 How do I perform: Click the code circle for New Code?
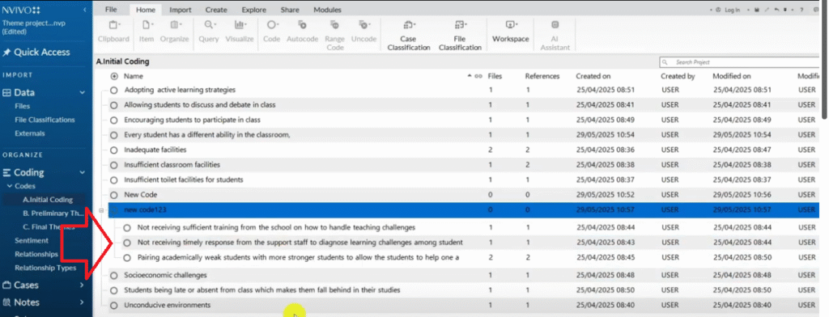click(x=113, y=195)
